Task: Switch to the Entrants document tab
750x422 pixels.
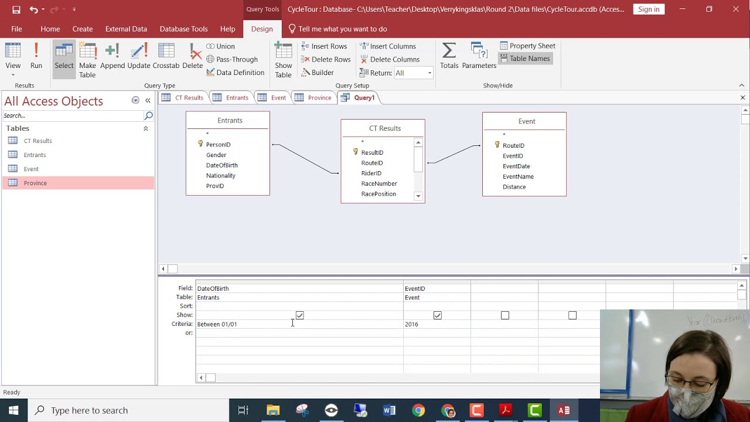Action: [231, 98]
